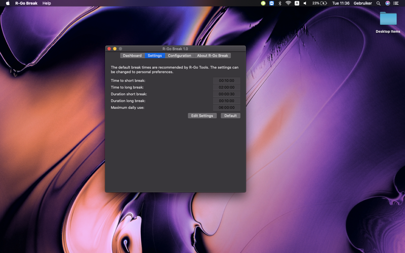Click the Time to short break field
405x253 pixels.
click(226, 80)
